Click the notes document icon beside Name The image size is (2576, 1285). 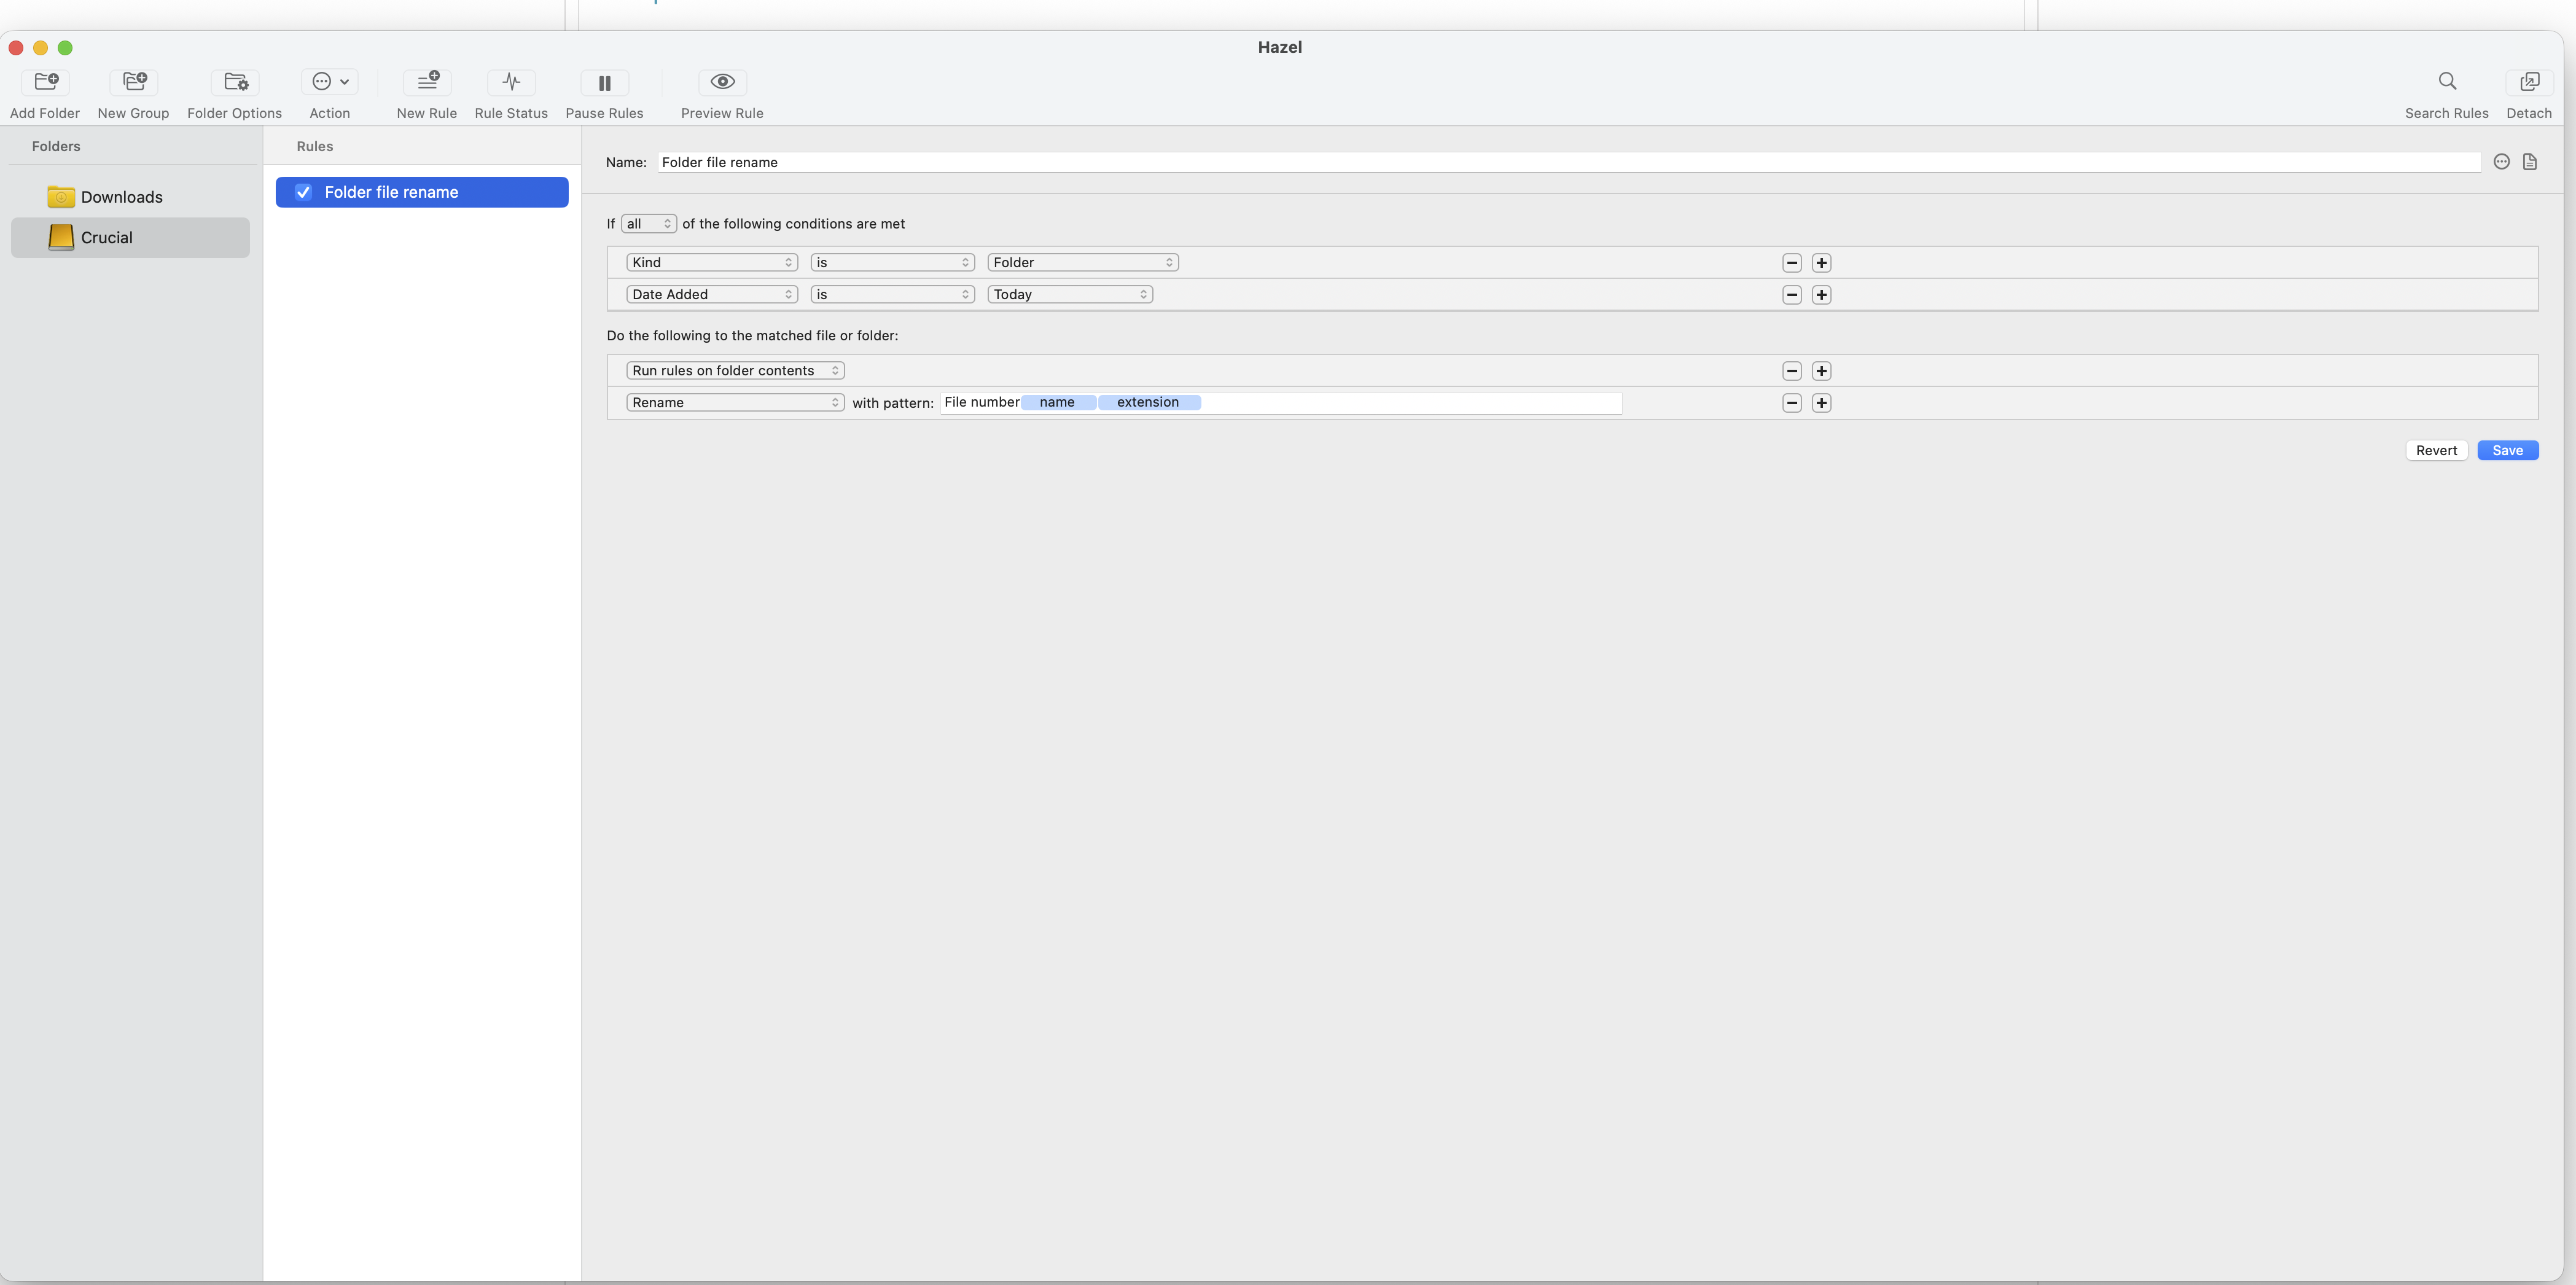point(2530,162)
